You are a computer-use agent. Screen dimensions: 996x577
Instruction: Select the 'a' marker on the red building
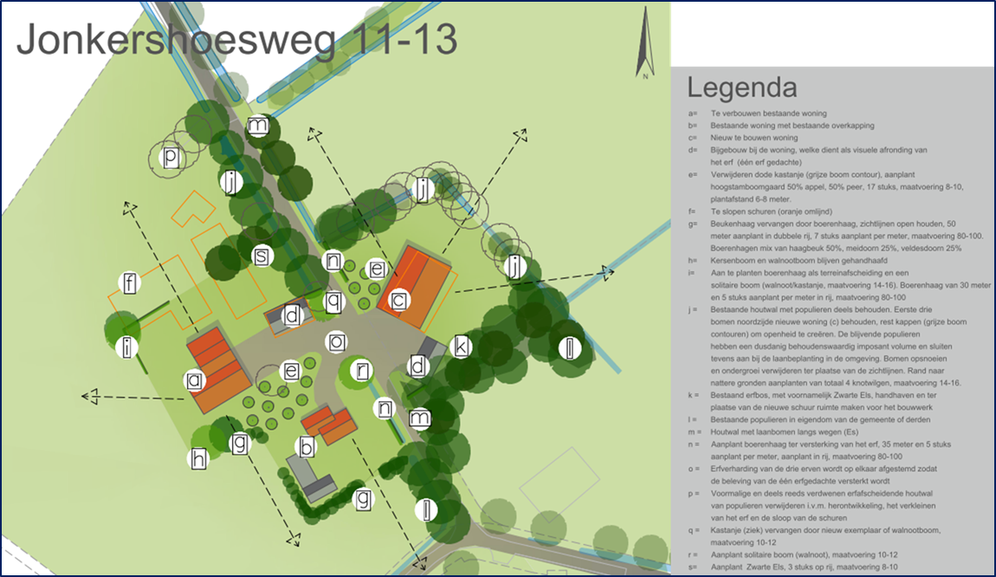(x=195, y=380)
